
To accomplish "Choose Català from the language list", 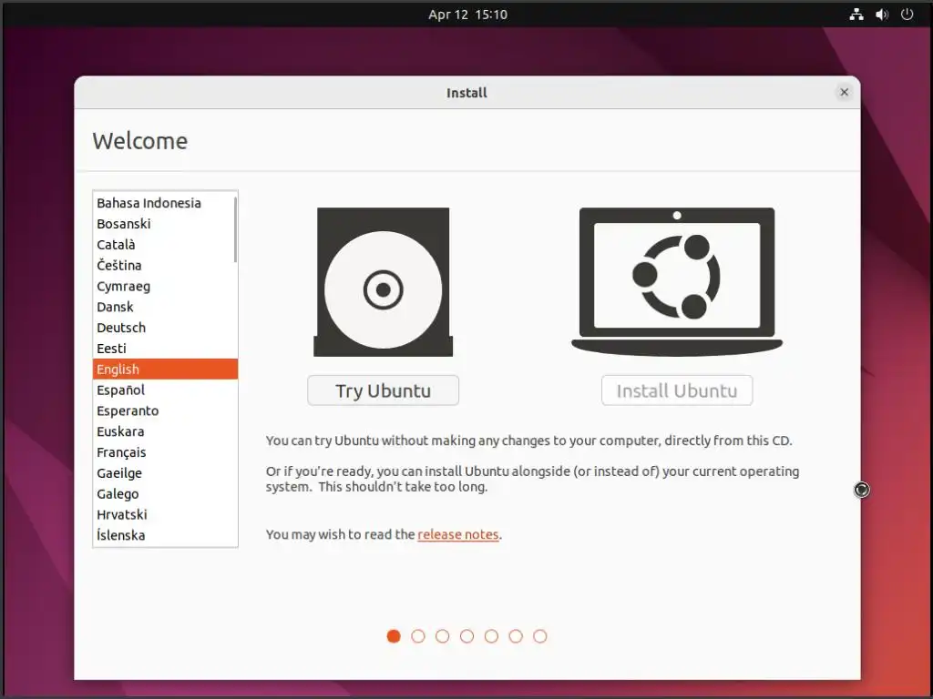I will (x=164, y=245).
